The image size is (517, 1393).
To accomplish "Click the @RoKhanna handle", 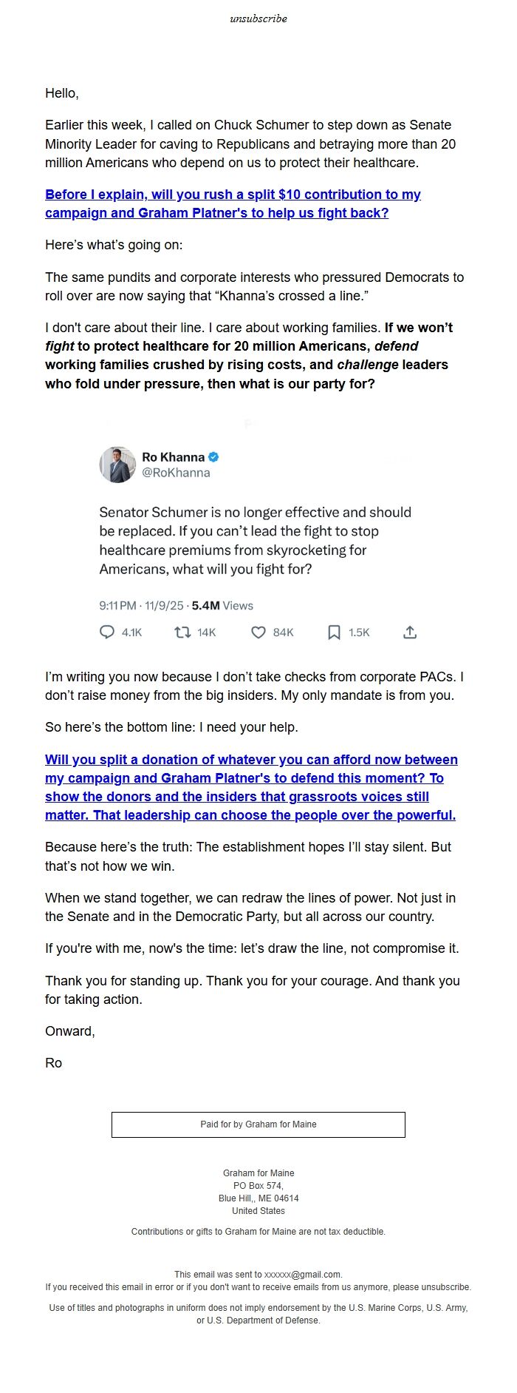I will (x=176, y=473).
